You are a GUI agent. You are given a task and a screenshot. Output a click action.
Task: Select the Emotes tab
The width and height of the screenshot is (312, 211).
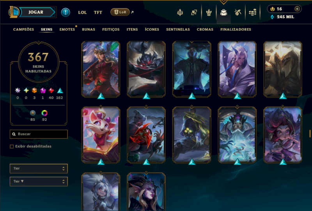[x=67, y=30]
